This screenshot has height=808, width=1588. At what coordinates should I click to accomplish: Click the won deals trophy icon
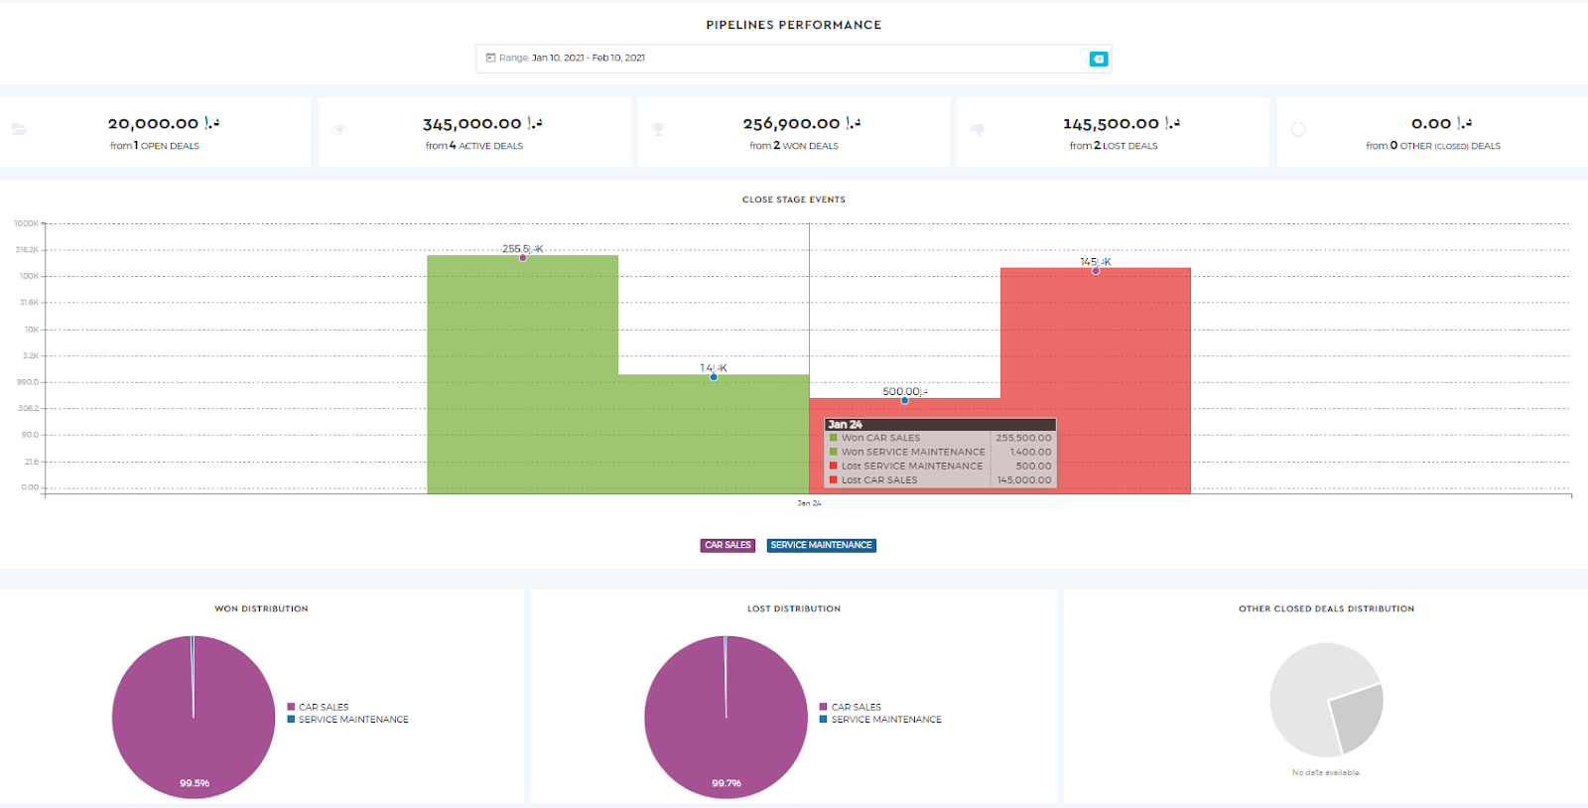(x=658, y=129)
